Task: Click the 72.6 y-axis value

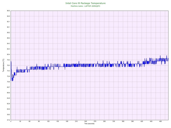Action: [8, 76]
